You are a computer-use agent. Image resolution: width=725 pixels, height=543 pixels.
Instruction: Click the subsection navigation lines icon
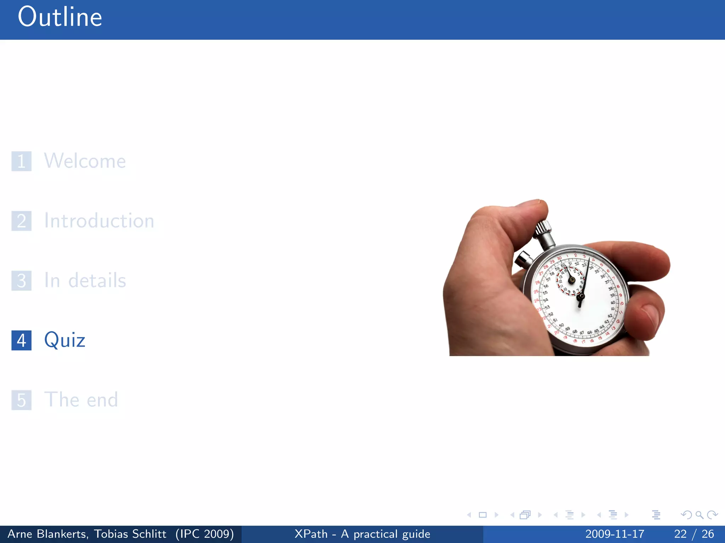[x=569, y=515]
